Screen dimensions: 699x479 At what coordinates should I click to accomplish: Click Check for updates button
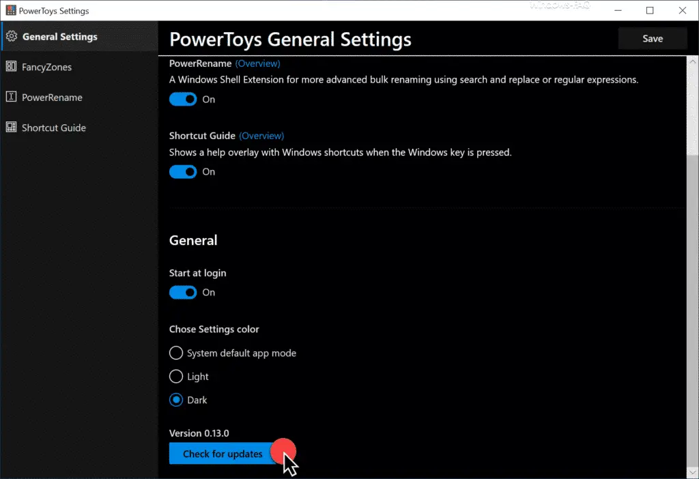pyautogui.click(x=223, y=454)
